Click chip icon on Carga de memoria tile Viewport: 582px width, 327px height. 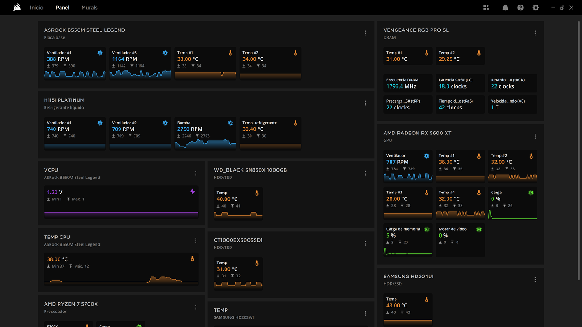[426, 229]
